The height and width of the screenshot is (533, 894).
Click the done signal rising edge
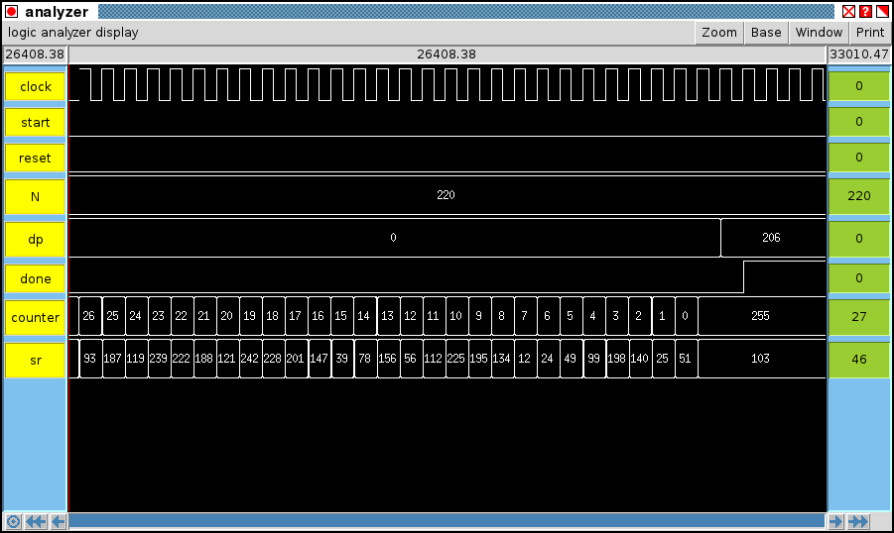(743, 277)
